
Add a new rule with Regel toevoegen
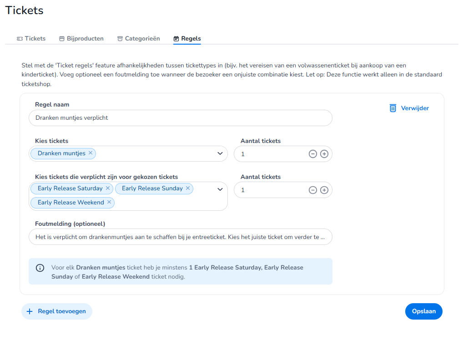(57, 311)
